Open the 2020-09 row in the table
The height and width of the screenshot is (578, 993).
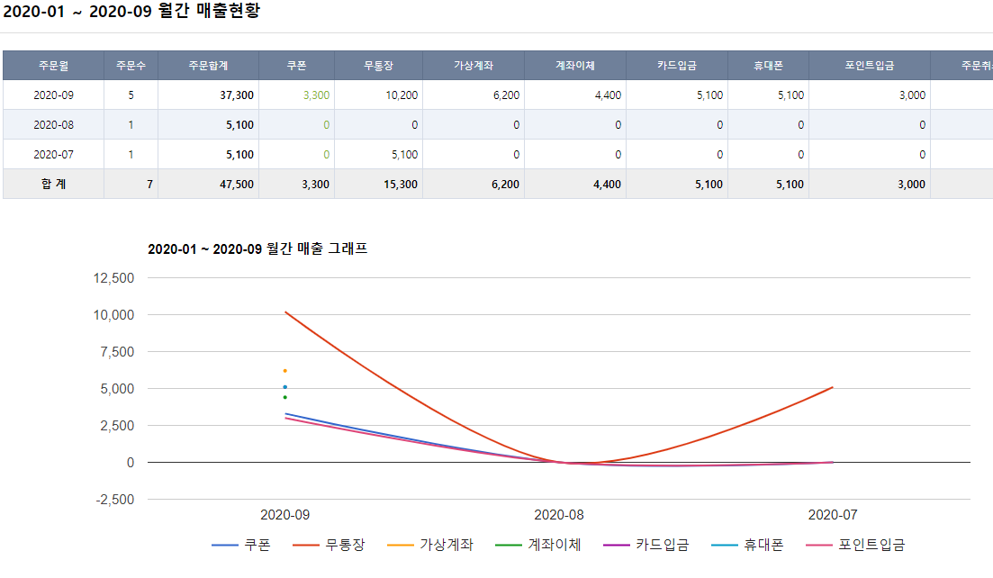(53, 95)
